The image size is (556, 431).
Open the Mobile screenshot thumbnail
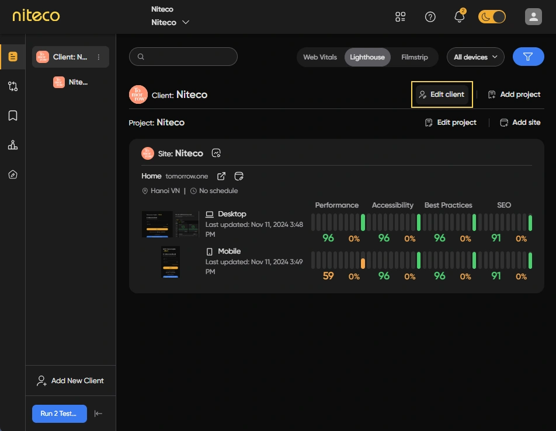[170, 262]
